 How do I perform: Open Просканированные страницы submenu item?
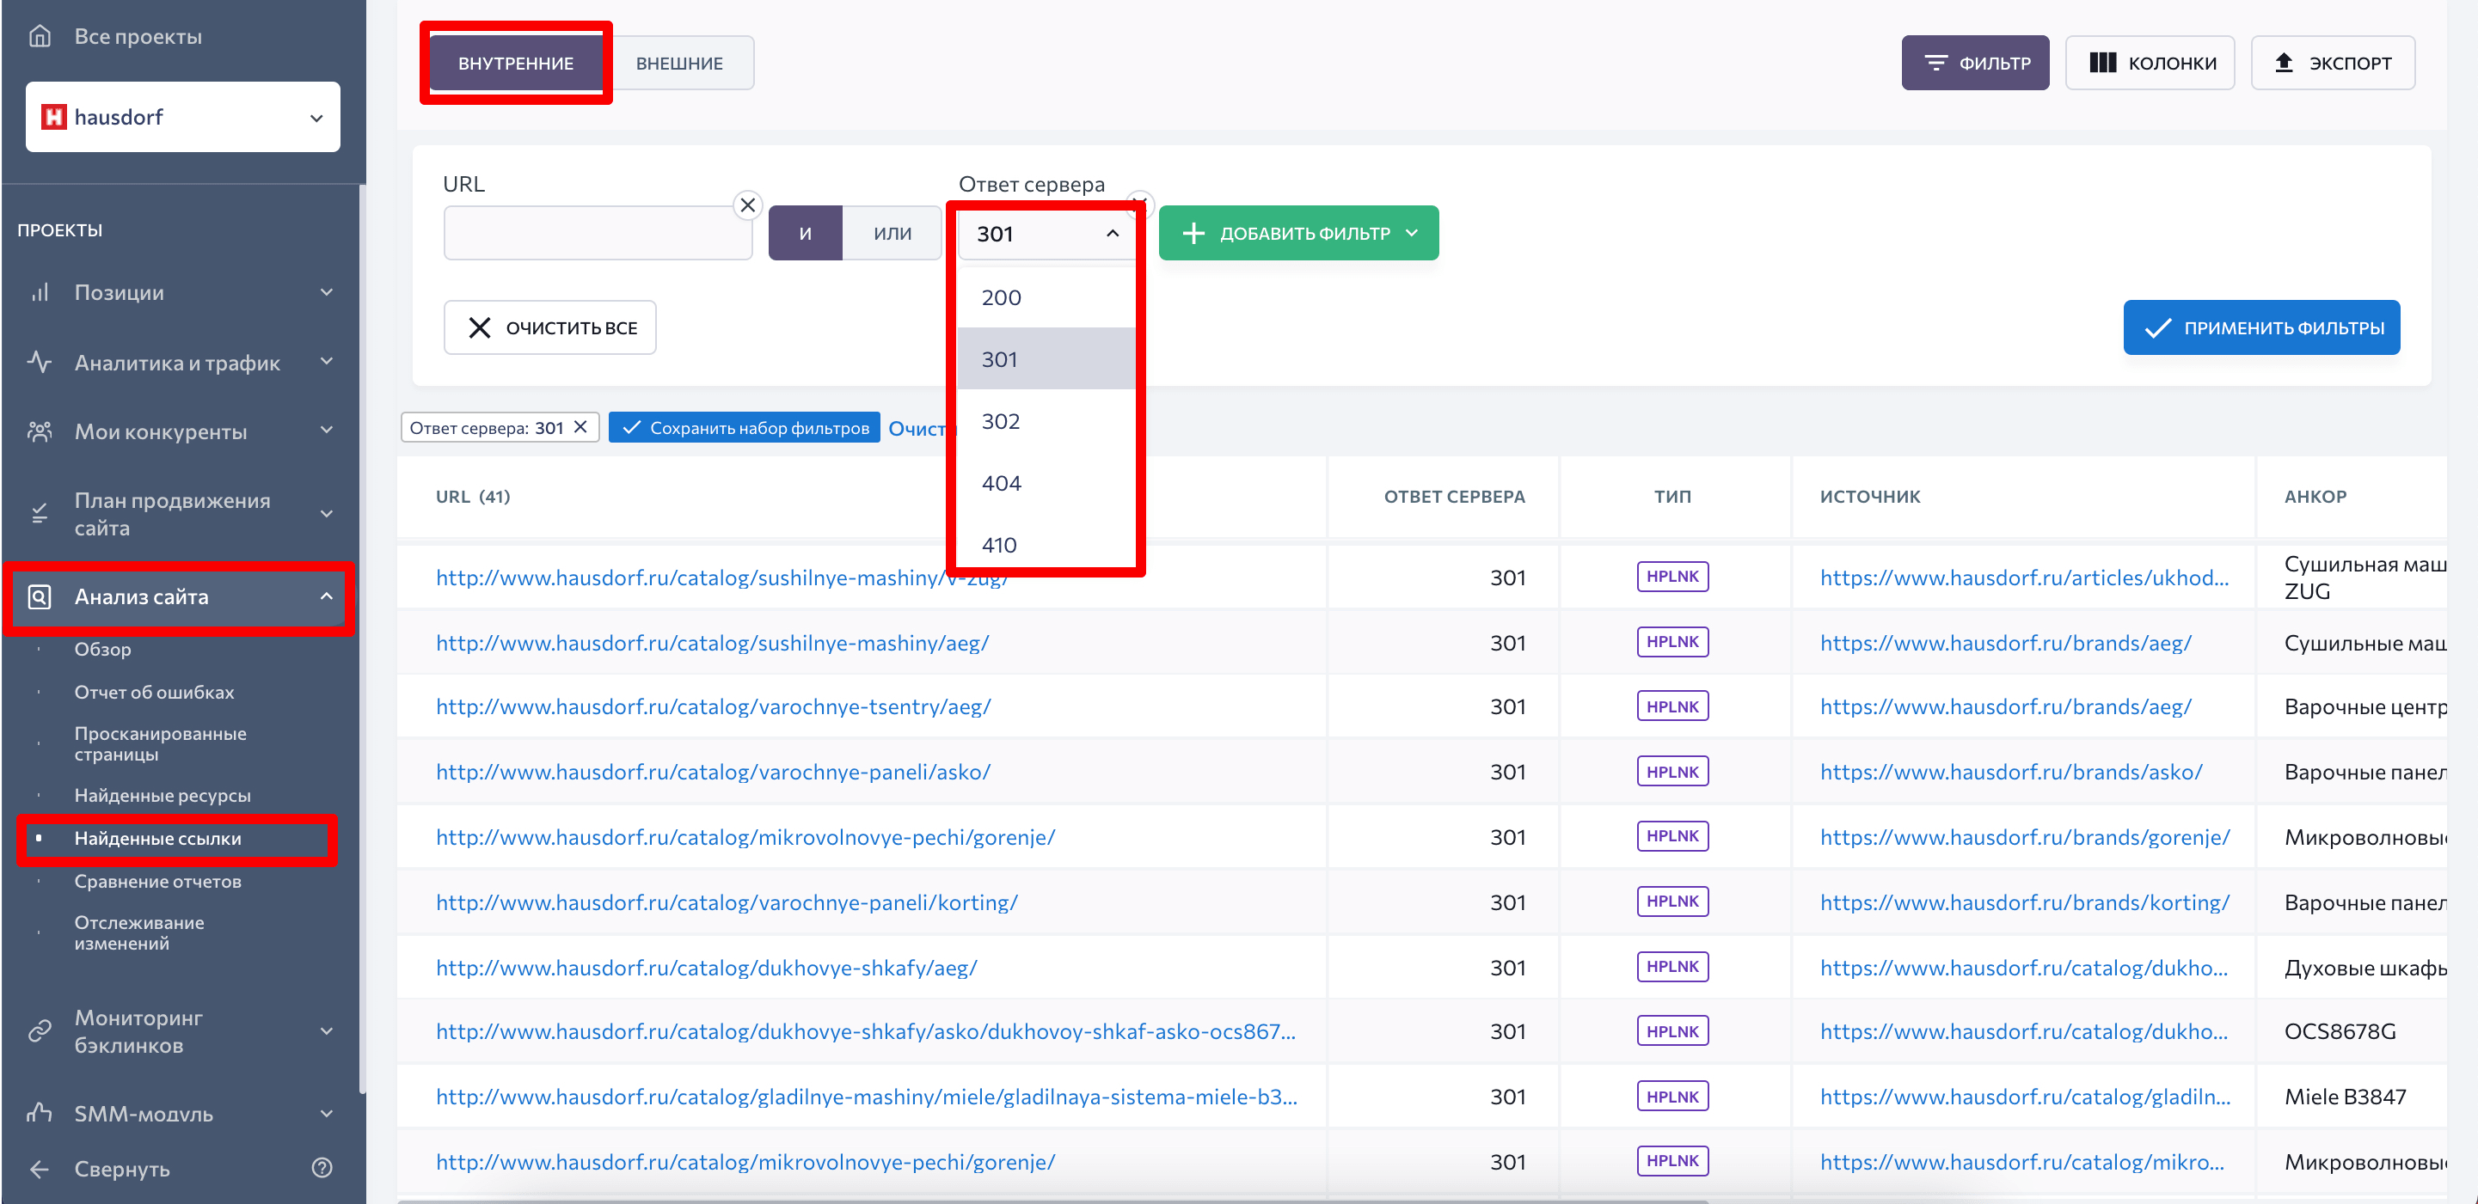[161, 743]
